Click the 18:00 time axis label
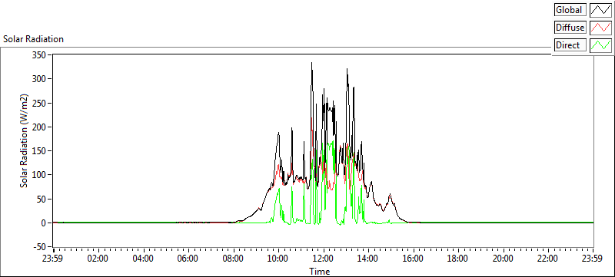The image size is (615, 277). click(x=458, y=259)
